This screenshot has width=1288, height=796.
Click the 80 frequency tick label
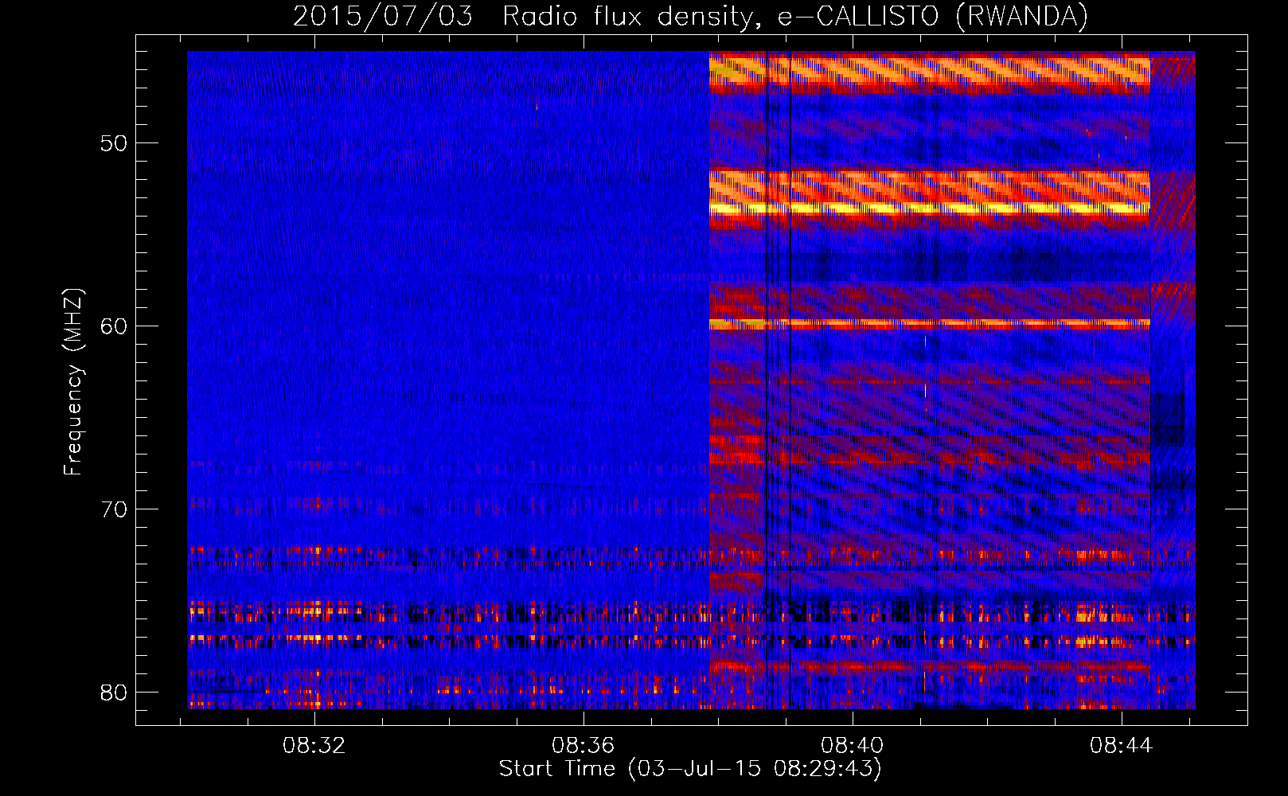pos(114,693)
